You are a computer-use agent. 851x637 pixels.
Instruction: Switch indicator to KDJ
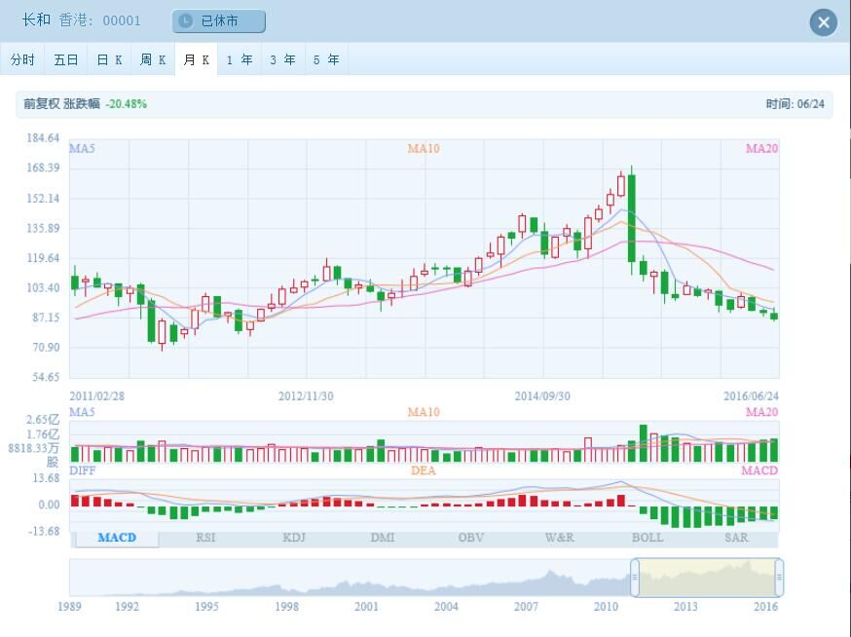294,538
